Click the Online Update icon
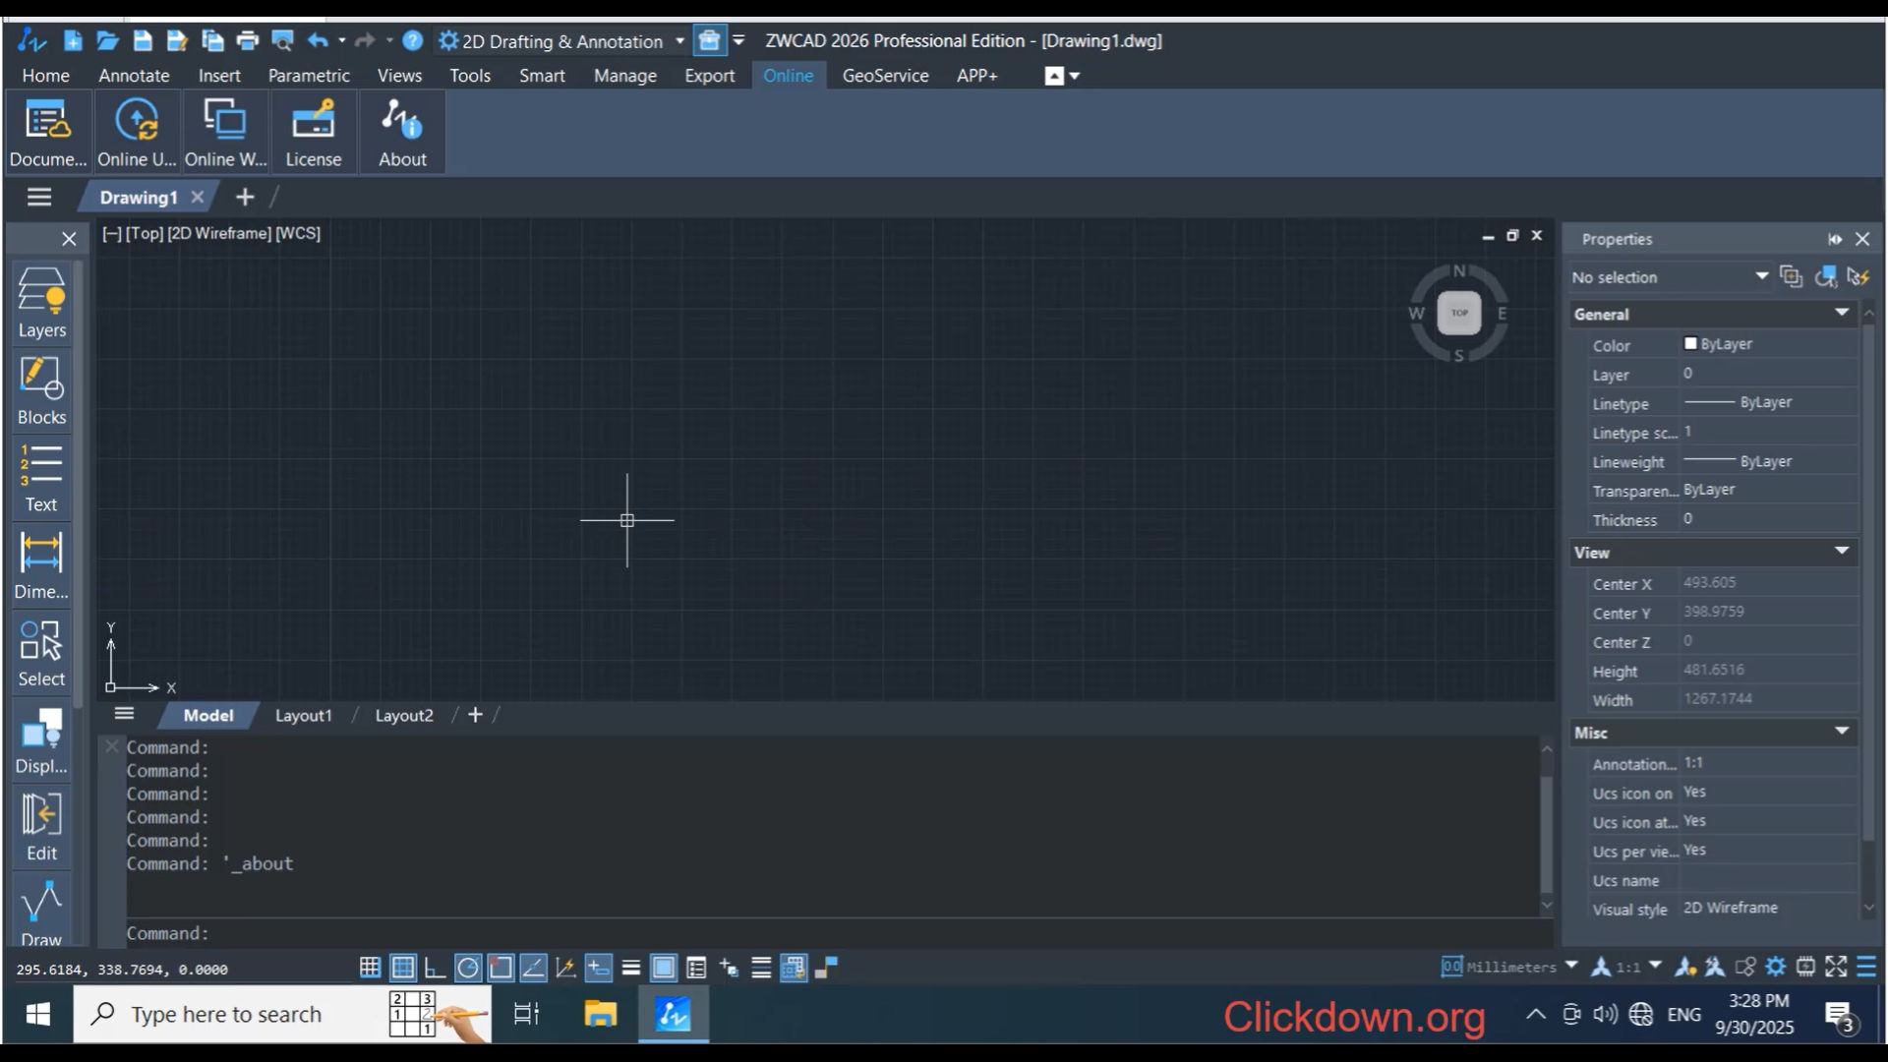 136,131
